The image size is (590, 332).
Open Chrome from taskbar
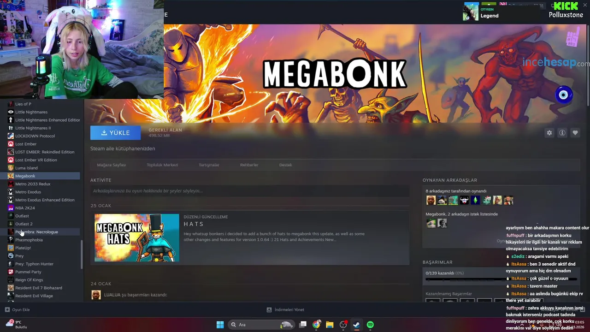tap(316, 325)
